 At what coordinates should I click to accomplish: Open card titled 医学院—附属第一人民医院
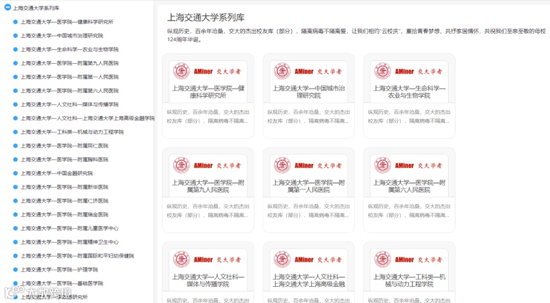(309, 186)
